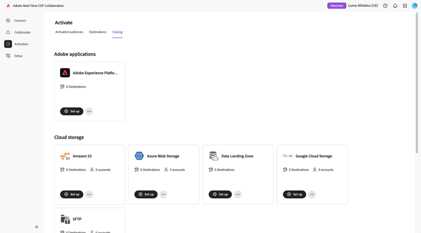
Task: Open the Connect section icon
Action: pyautogui.click(x=8, y=20)
